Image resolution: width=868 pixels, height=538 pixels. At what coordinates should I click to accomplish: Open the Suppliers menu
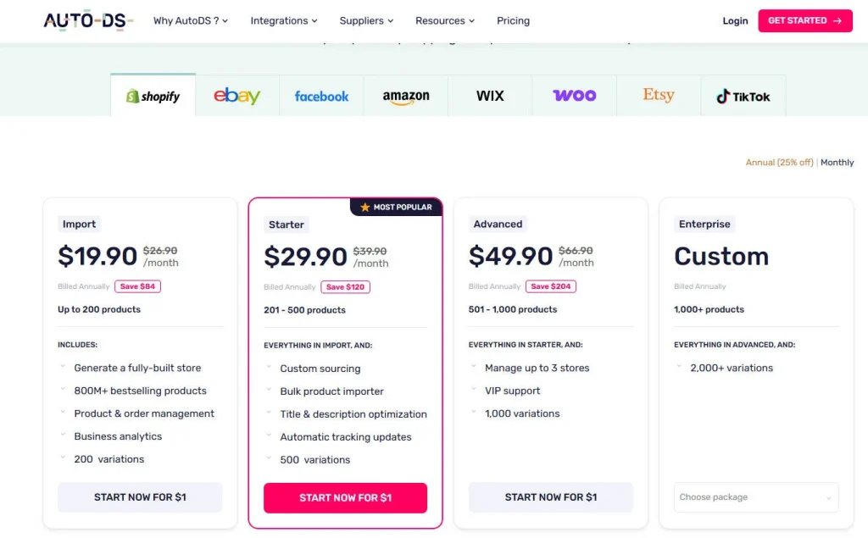tap(366, 21)
